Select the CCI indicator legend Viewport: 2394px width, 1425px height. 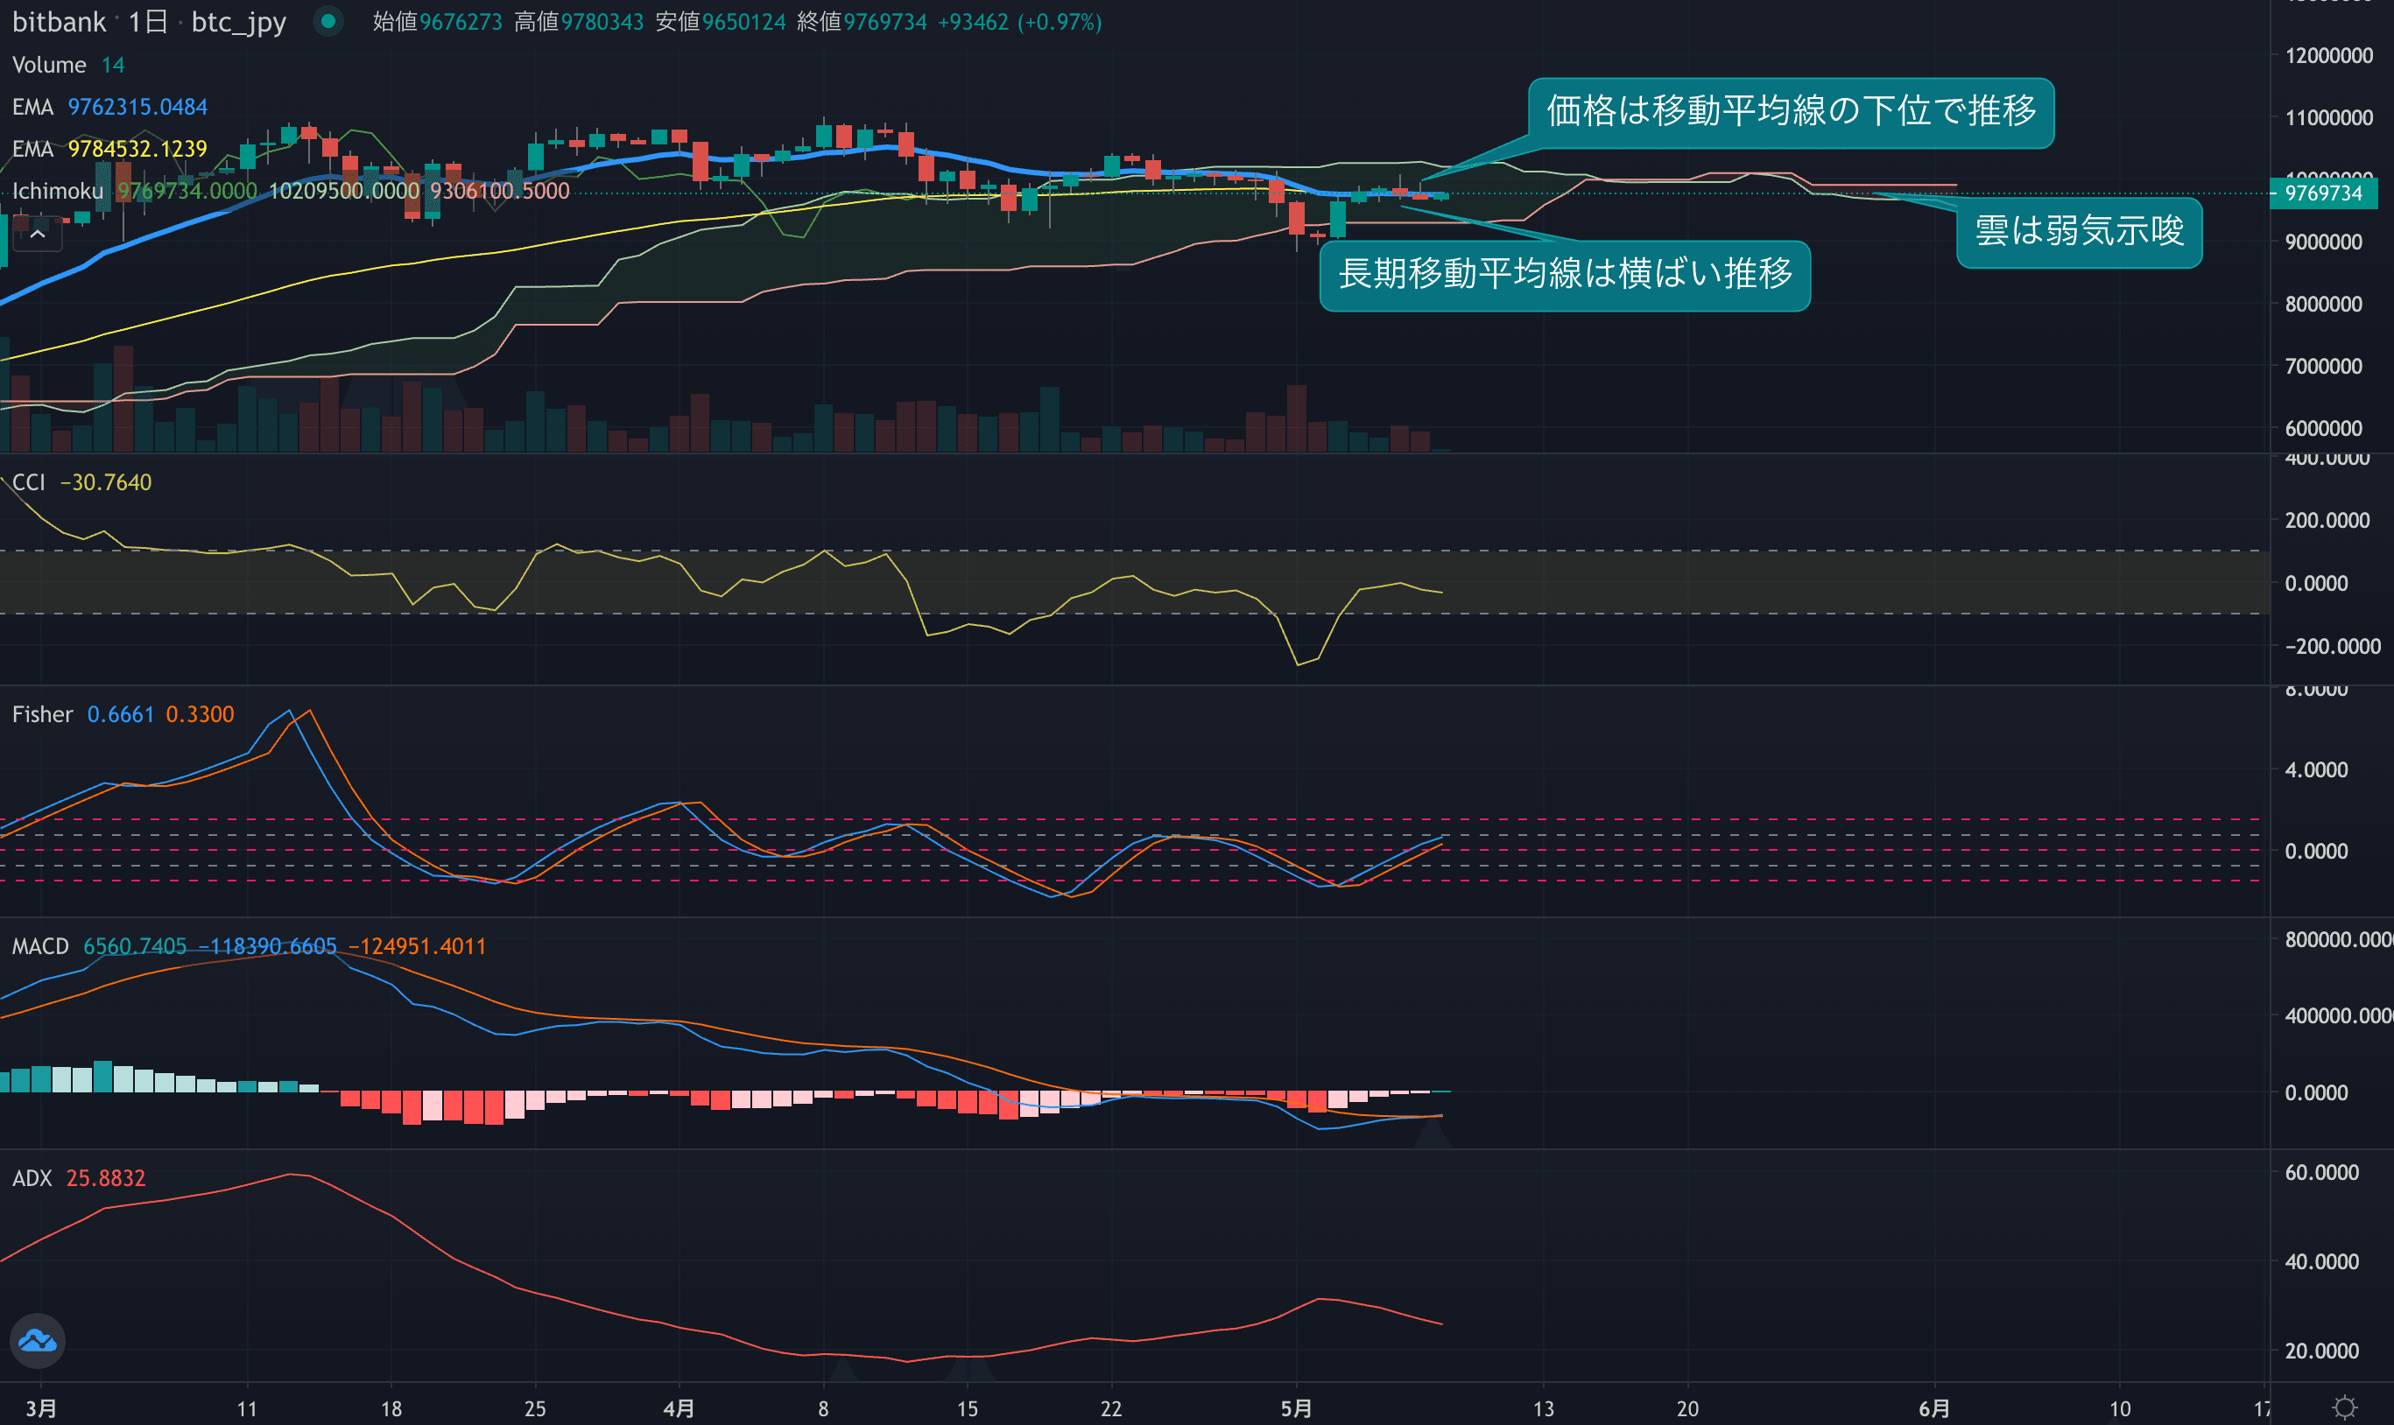coord(29,482)
